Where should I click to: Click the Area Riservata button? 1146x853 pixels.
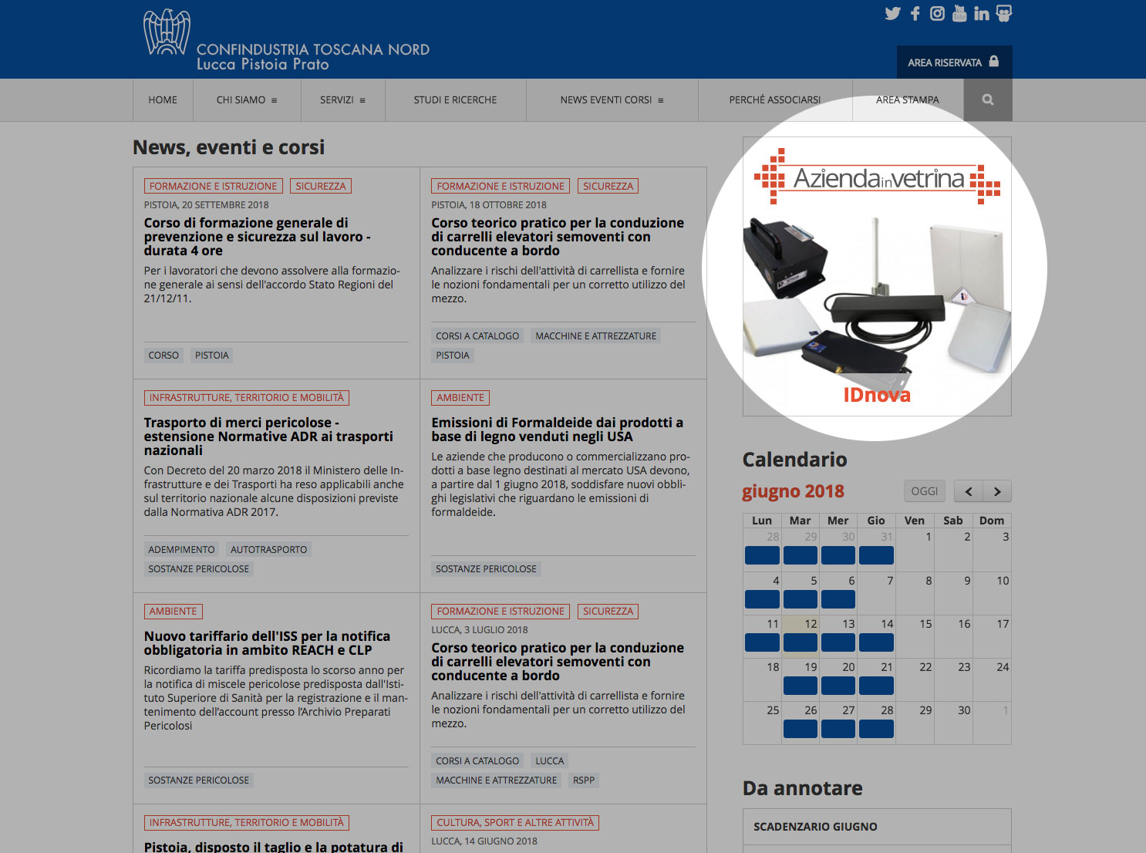pyautogui.click(x=953, y=62)
